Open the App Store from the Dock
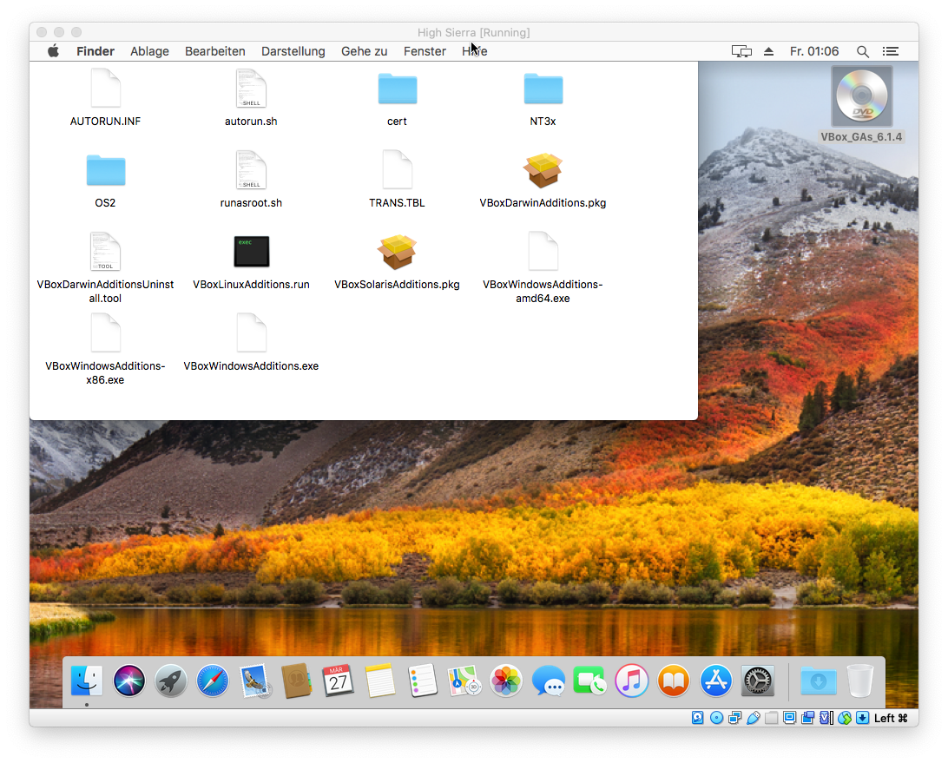This screenshot has width=948, height=763. tap(715, 681)
